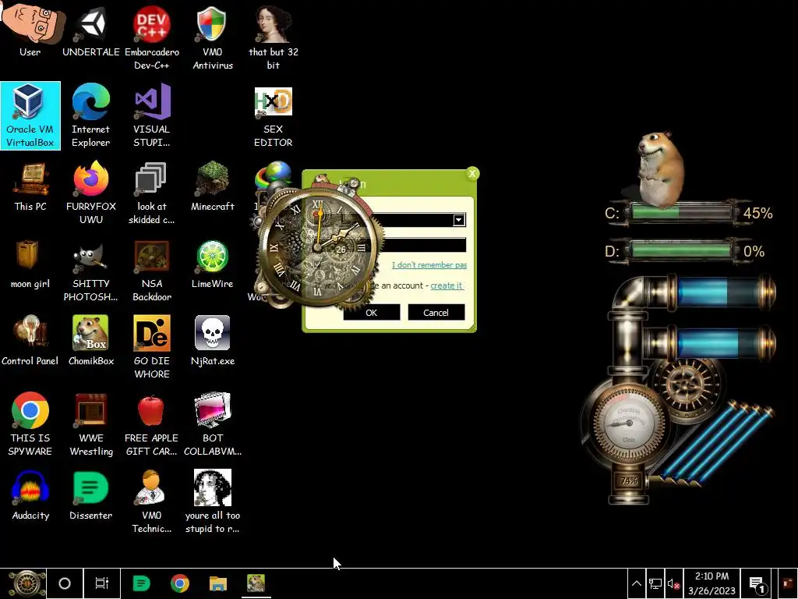The width and height of the screenshot is (798, 599).
Task: Open the 'look at skidded c...' icon
Action: coord(152,193)
